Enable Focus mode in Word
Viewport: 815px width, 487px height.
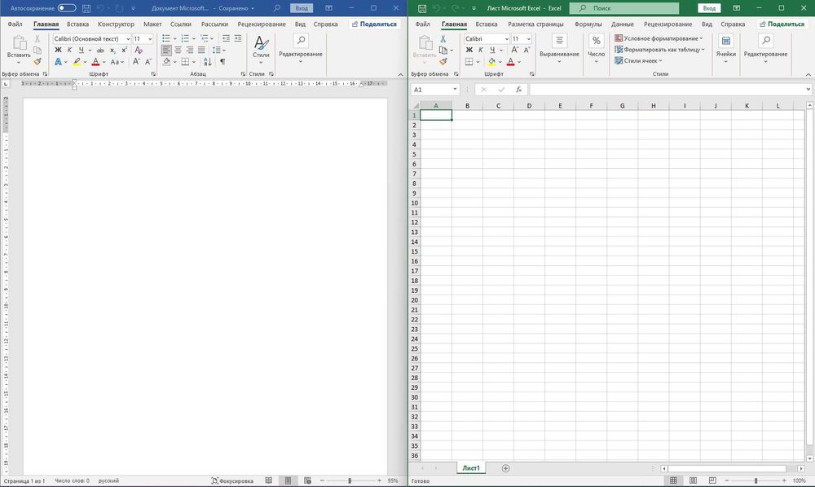[232, 480]
